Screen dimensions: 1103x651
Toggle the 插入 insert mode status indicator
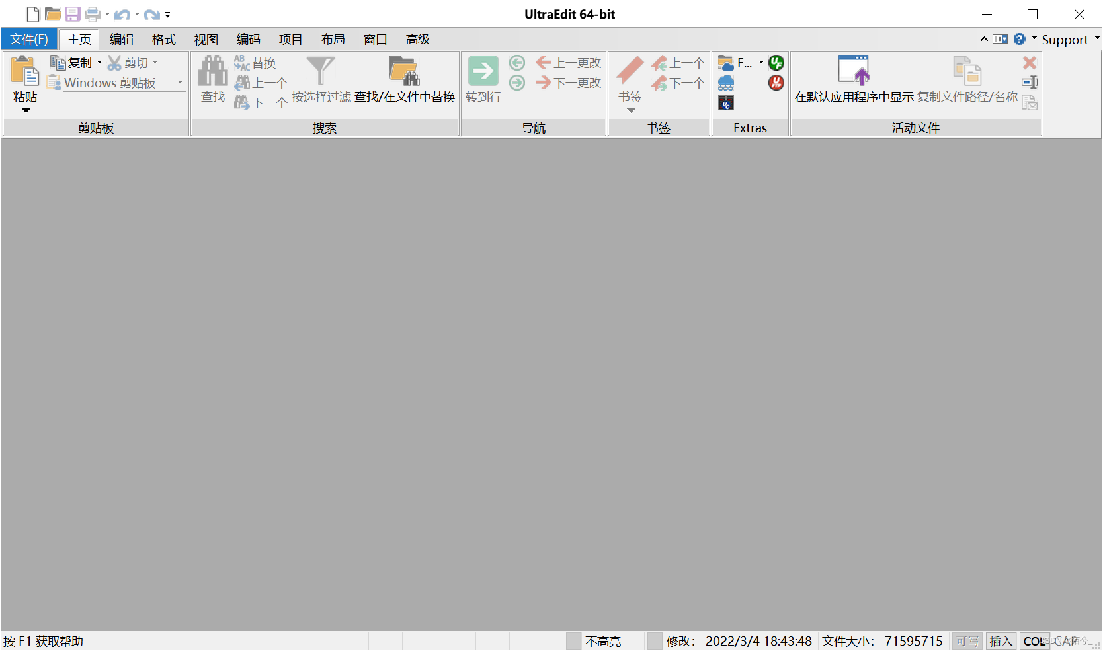pos(1001,641)
